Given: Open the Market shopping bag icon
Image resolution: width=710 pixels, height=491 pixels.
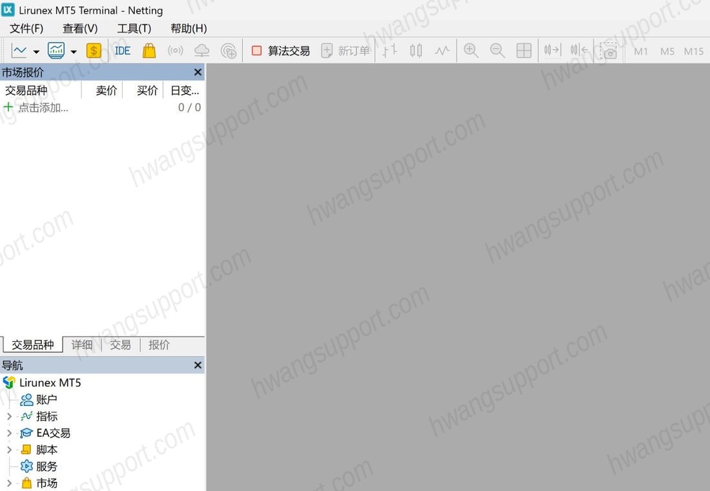Looking at the screenshot, I should pos(149,50).
